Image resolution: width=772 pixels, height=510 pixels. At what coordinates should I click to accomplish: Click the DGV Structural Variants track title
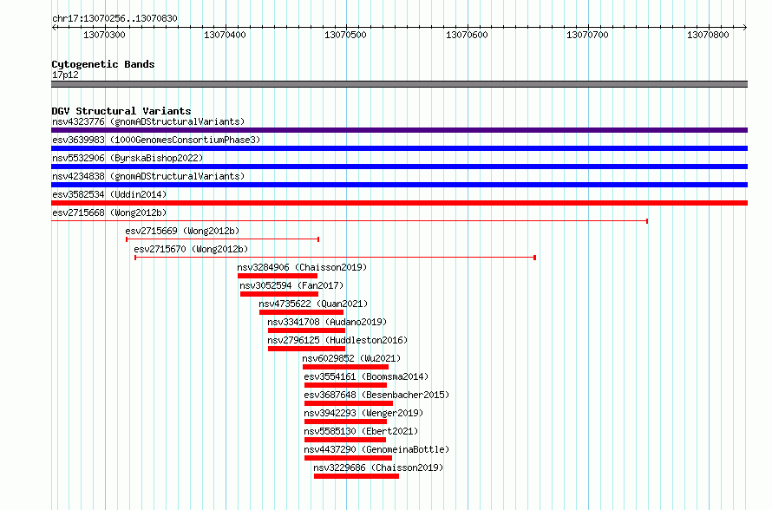(121, 111)
